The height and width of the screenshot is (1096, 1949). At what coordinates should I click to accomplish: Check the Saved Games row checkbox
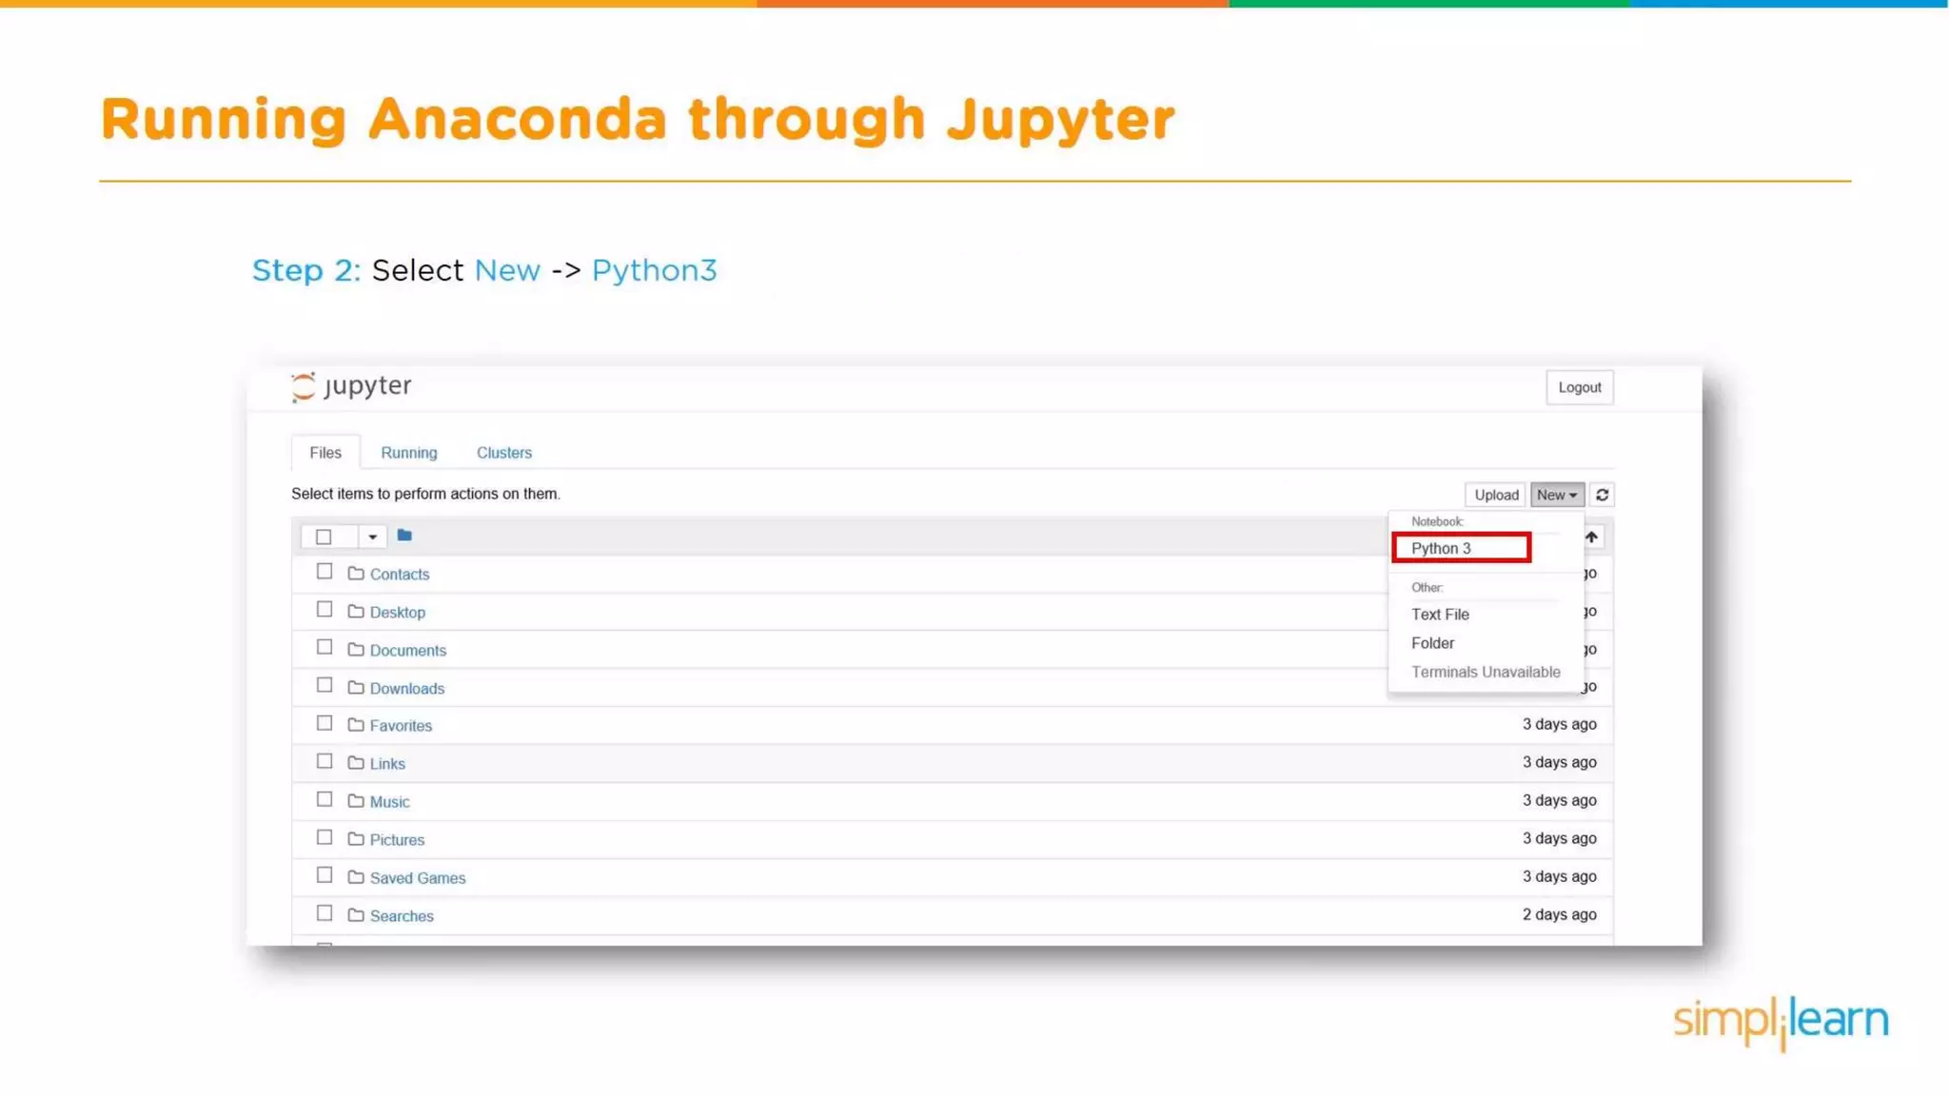click(x=325, y=875)
